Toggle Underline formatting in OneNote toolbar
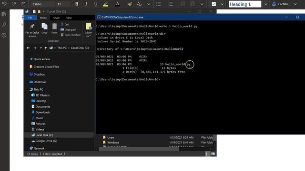Viewport: 305px width, 171px height. point(96,4)
